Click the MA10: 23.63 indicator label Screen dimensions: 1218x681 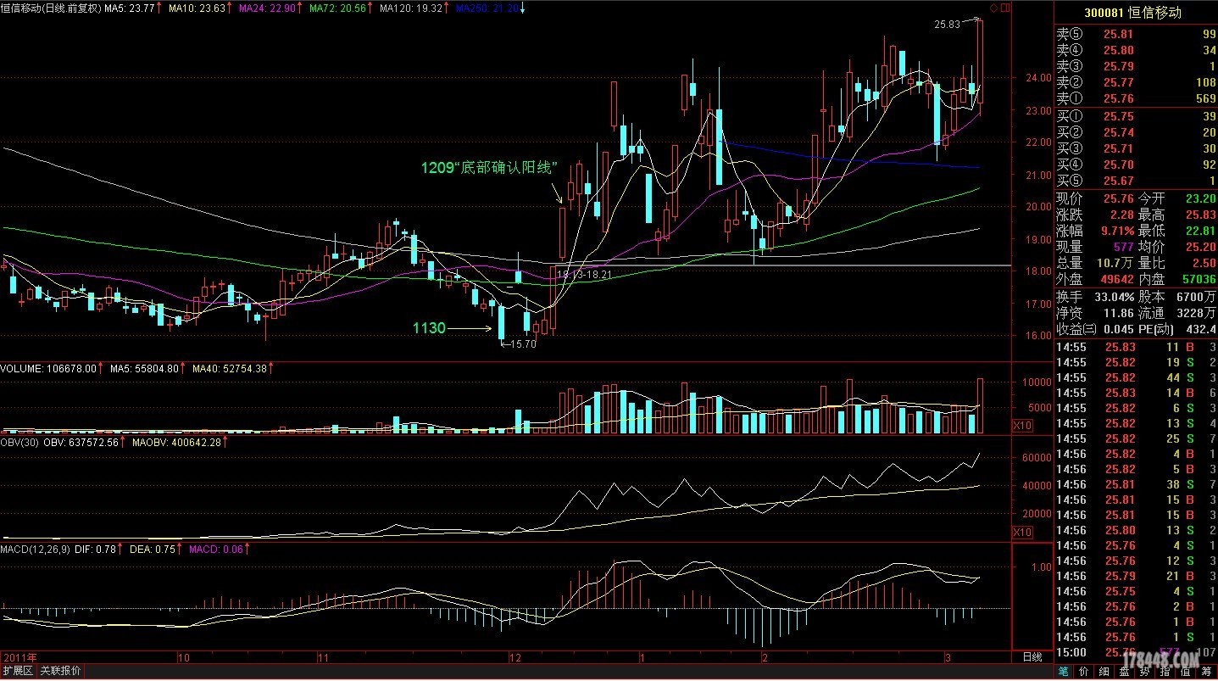tap(195, 8)
